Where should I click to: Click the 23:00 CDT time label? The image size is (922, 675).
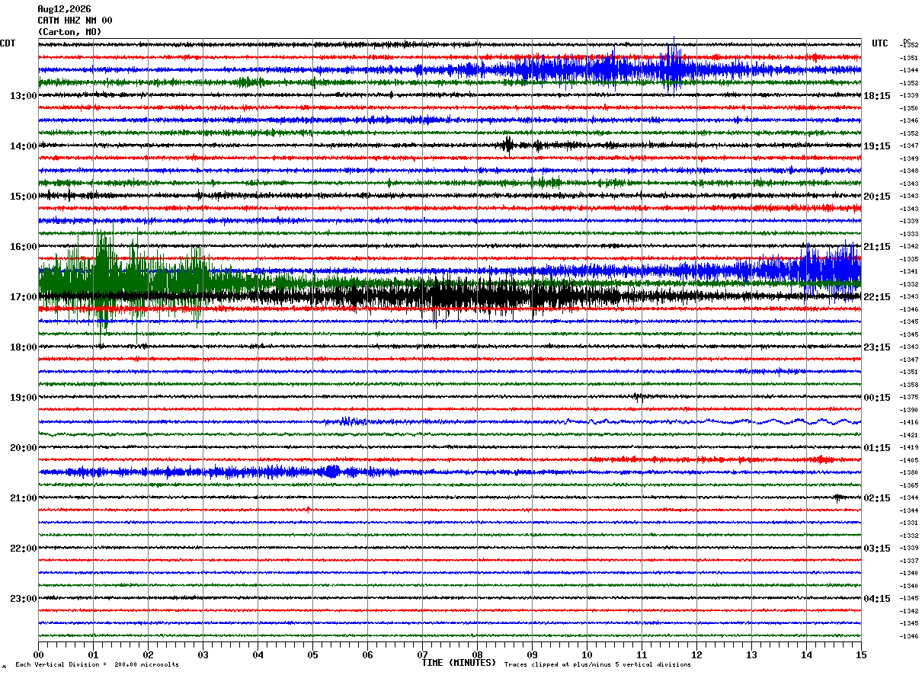(23, 599)
